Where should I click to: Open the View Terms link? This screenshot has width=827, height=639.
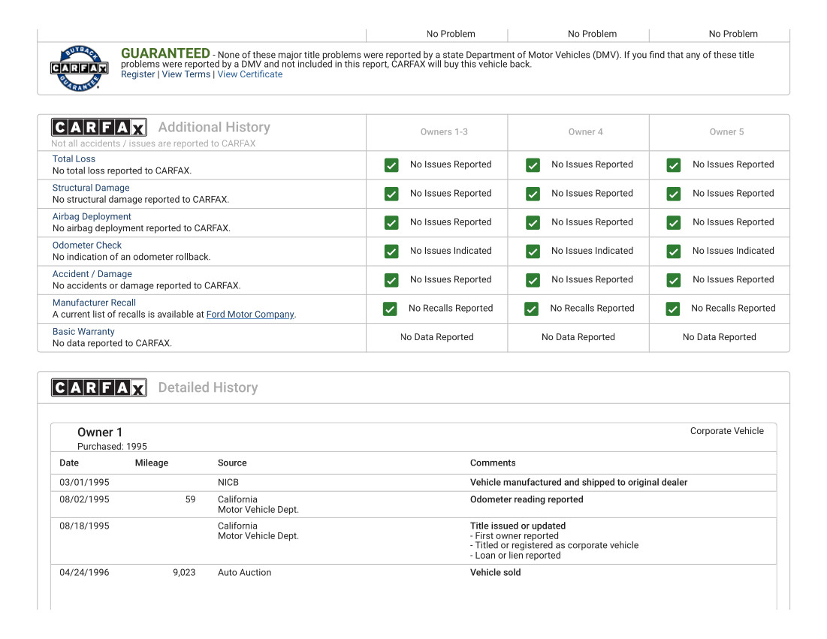[x=186, y=74]
